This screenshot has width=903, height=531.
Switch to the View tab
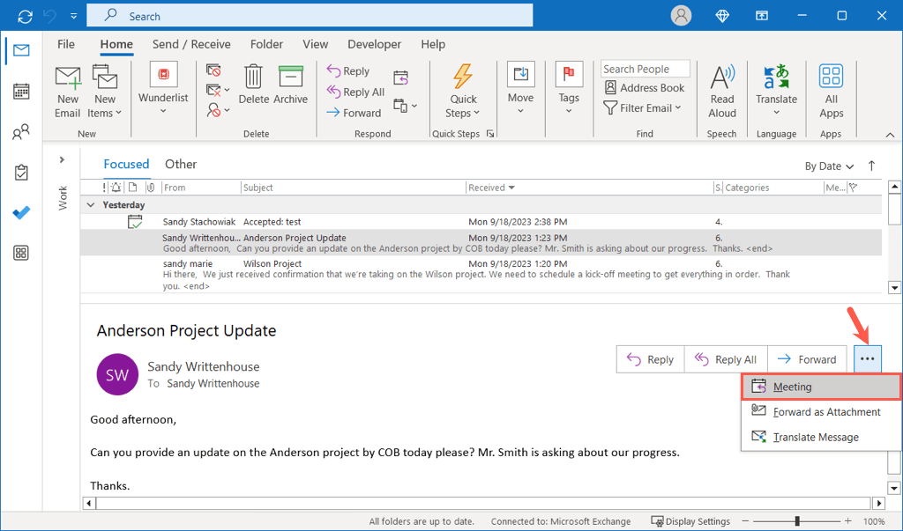(x=315, y=44)
